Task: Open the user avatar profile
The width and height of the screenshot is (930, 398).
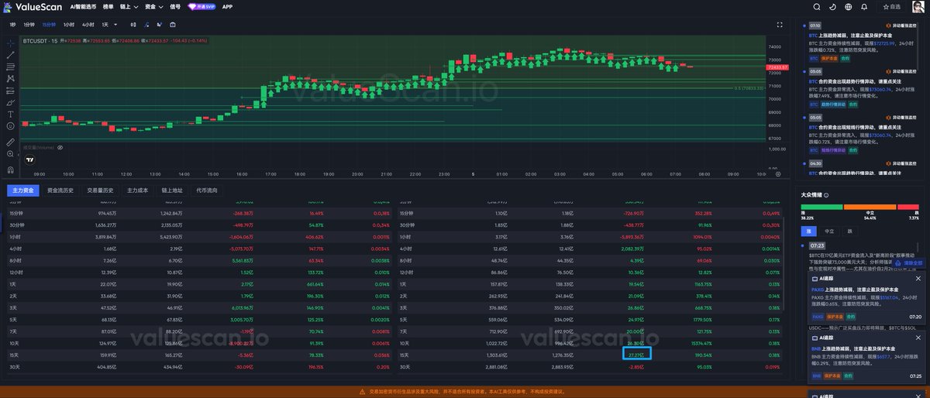Action: tap(918, 6)
